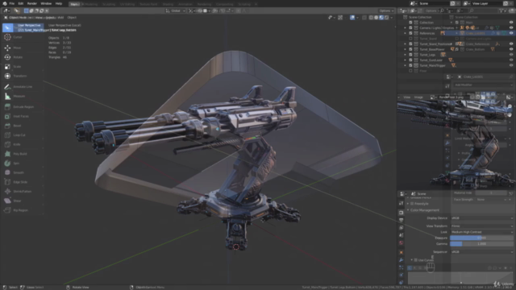
Task: Select the Smooth tool
Action: pos(7,172)
